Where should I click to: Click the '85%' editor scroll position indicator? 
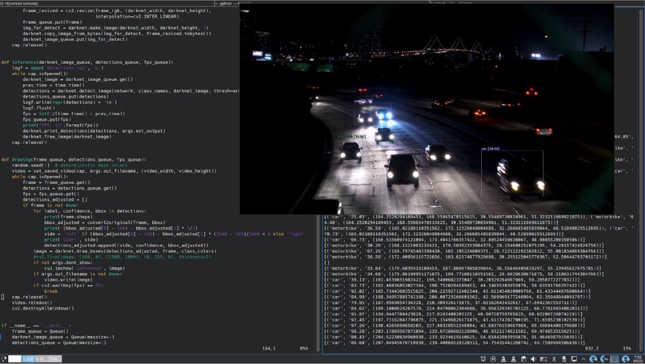click(x=303, y=348)
